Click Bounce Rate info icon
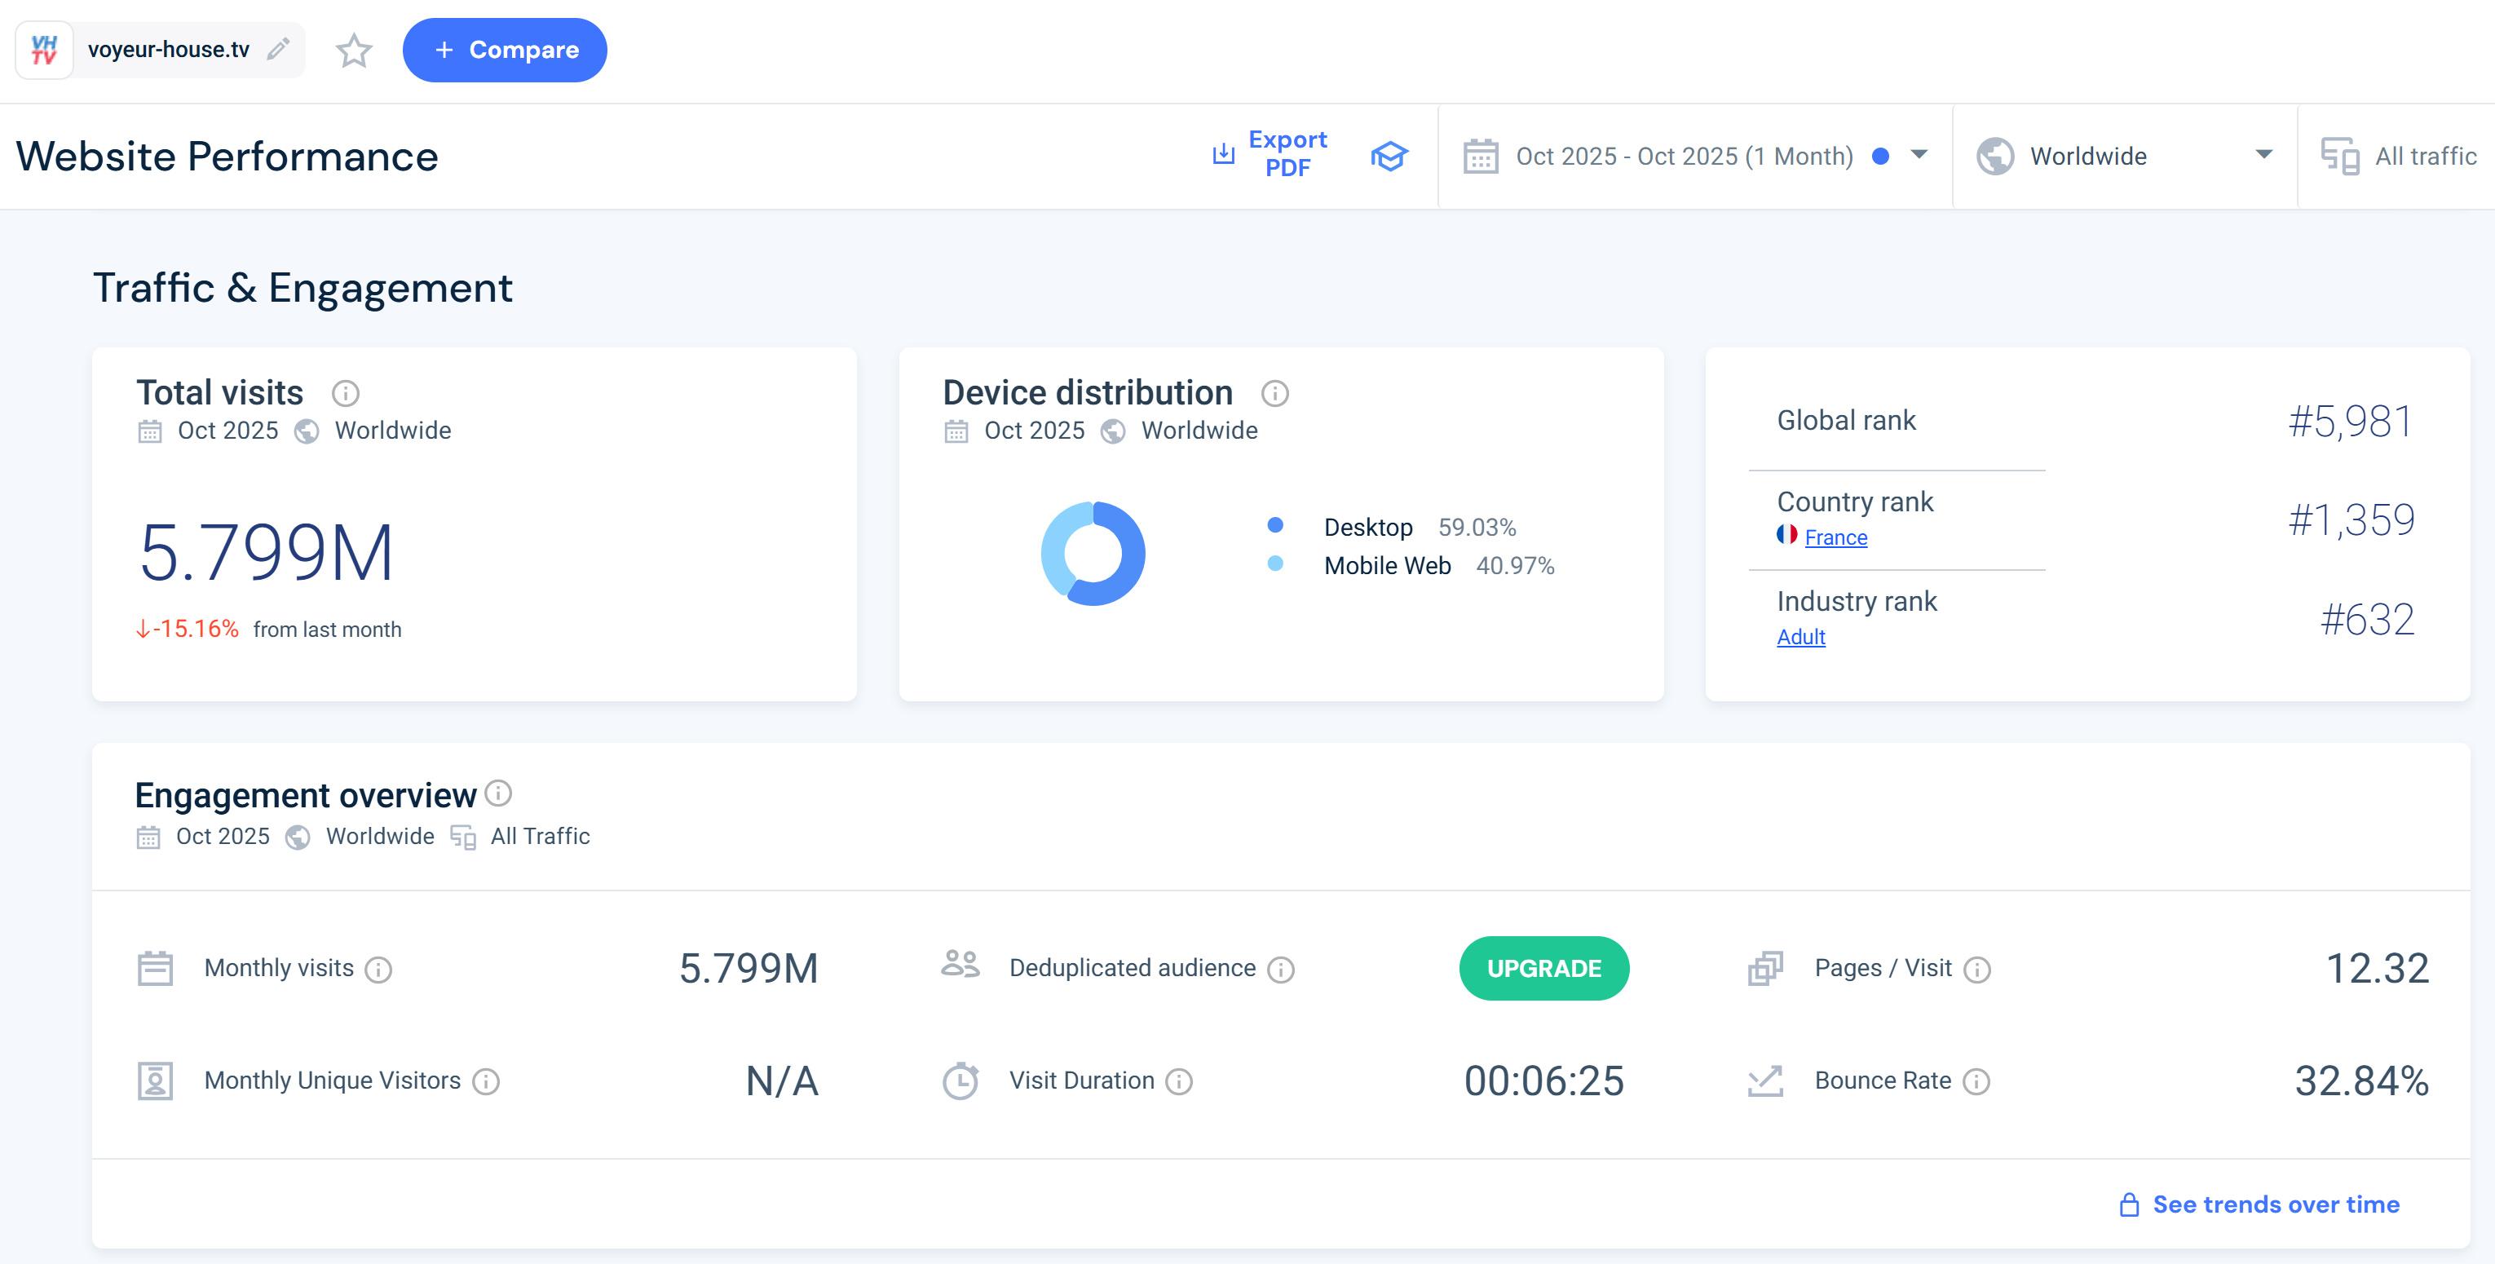This screenshot has height=1264, width=2495. [x=1976, y=1081]
